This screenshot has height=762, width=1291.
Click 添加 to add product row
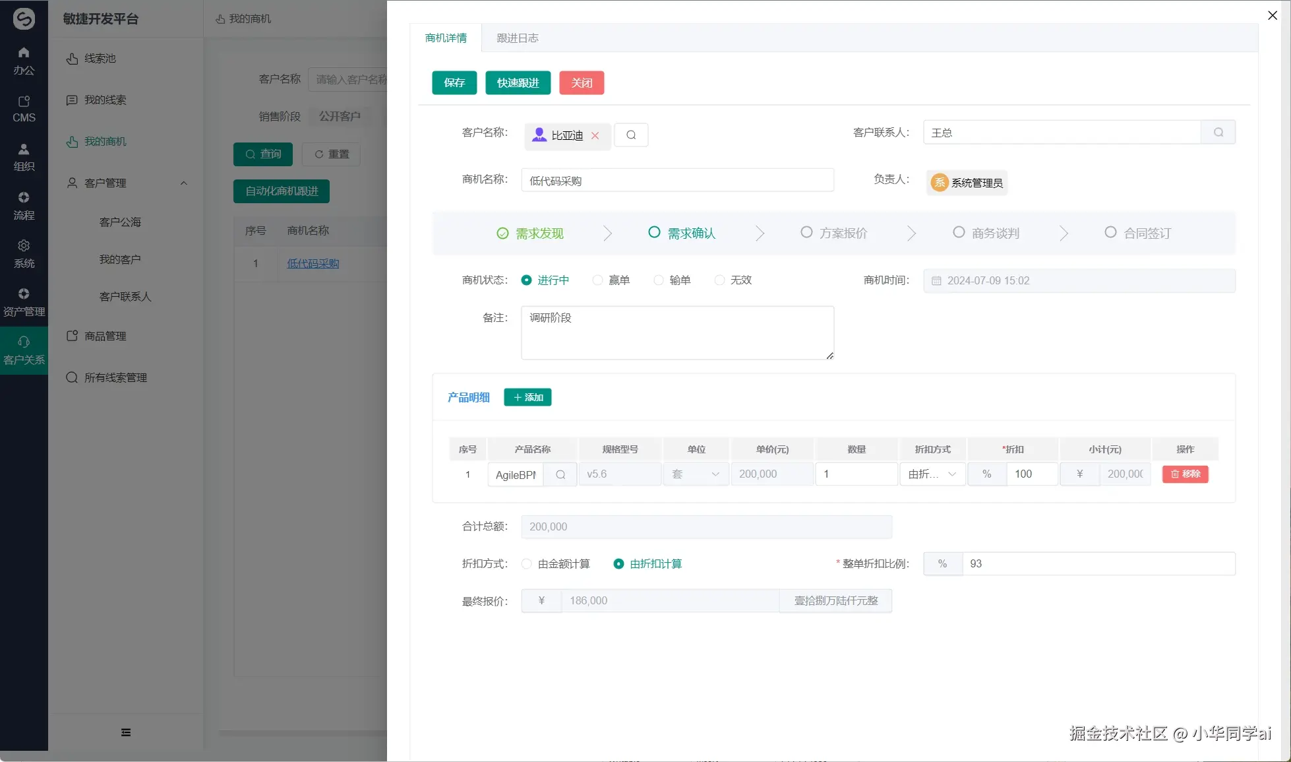pos(527,397)
